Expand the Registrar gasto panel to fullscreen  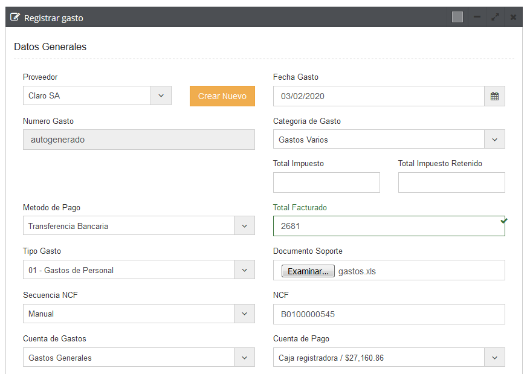click(x=496, y=18)
